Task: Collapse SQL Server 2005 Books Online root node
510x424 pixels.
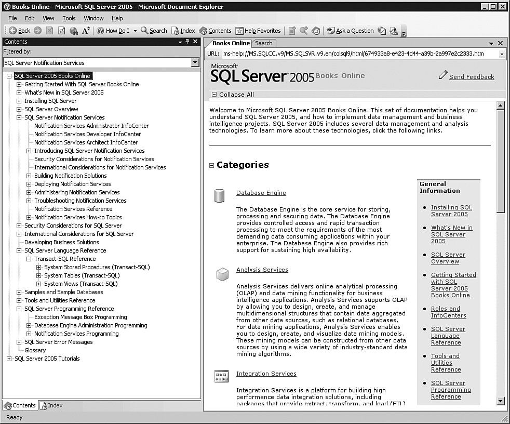Action: point(9,76)
